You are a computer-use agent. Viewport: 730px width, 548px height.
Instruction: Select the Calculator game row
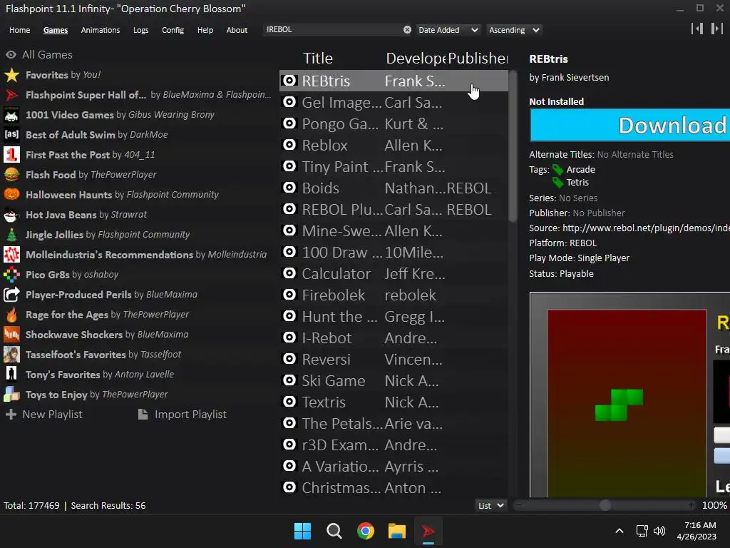click(394, 274)
